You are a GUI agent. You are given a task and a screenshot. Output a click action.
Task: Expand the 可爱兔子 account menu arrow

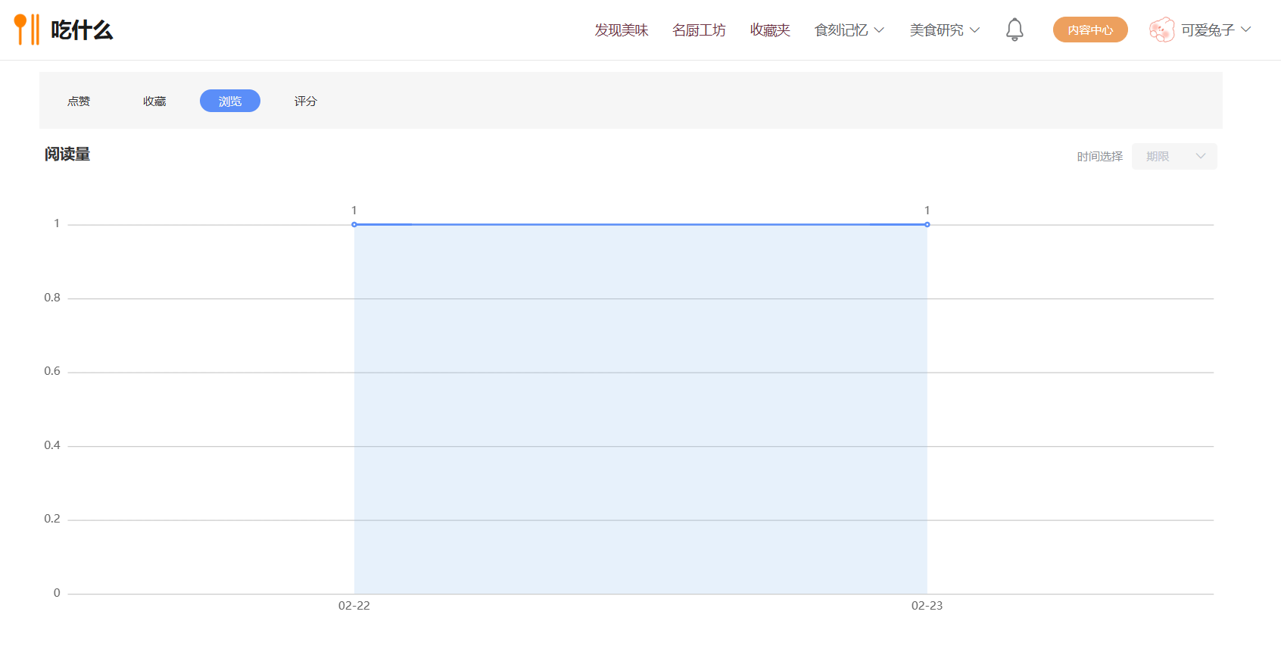pyautogui.click(x=1245, y=30)
